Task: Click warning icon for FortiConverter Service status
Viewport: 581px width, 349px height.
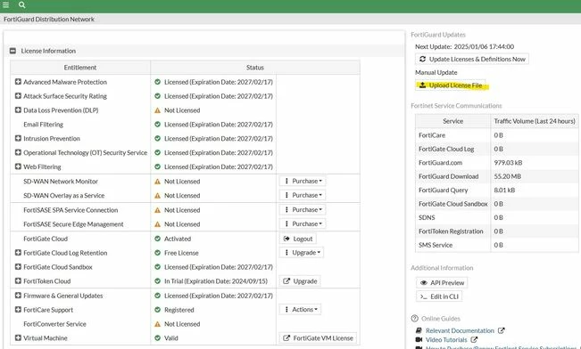Action: [157, 324]
